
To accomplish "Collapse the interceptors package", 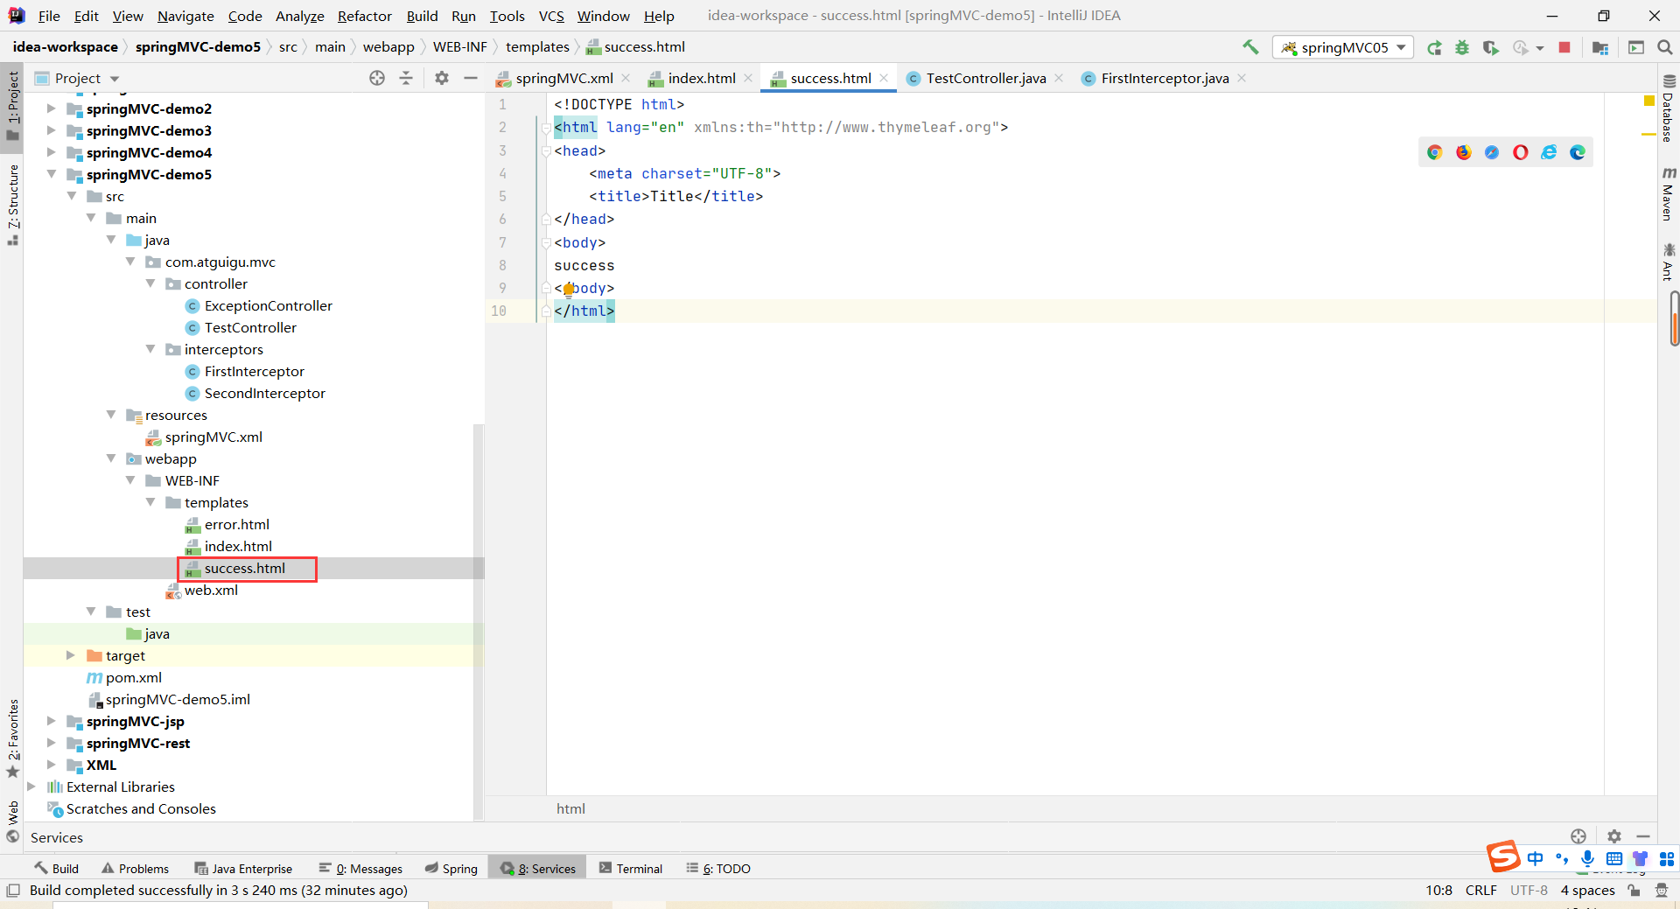I will click(x=150, y=349).
